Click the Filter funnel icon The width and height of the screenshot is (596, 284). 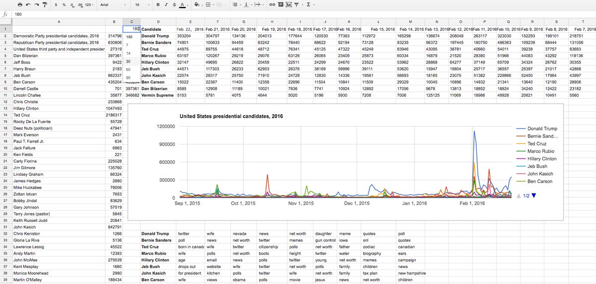coord(297,4)
